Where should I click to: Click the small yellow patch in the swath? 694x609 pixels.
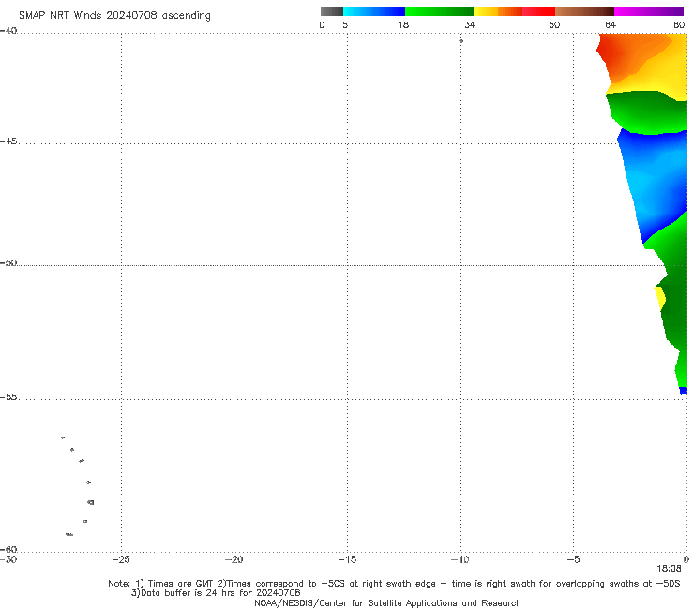tap(659, 298)
